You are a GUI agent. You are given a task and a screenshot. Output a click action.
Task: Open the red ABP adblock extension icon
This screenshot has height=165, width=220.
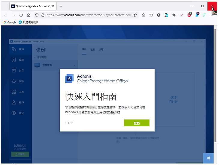tap(189, 15)
